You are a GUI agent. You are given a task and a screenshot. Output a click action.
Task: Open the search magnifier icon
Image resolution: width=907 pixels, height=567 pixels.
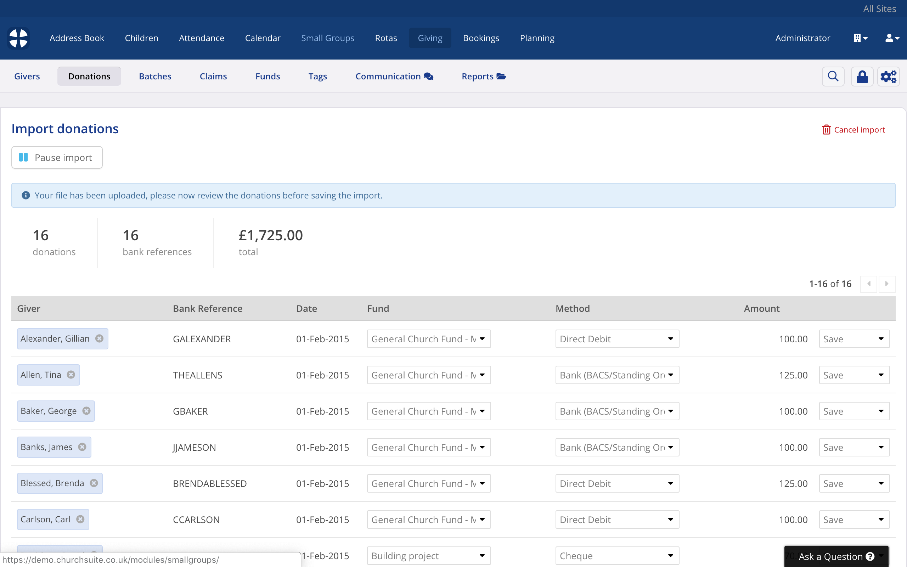click(833, 77)
